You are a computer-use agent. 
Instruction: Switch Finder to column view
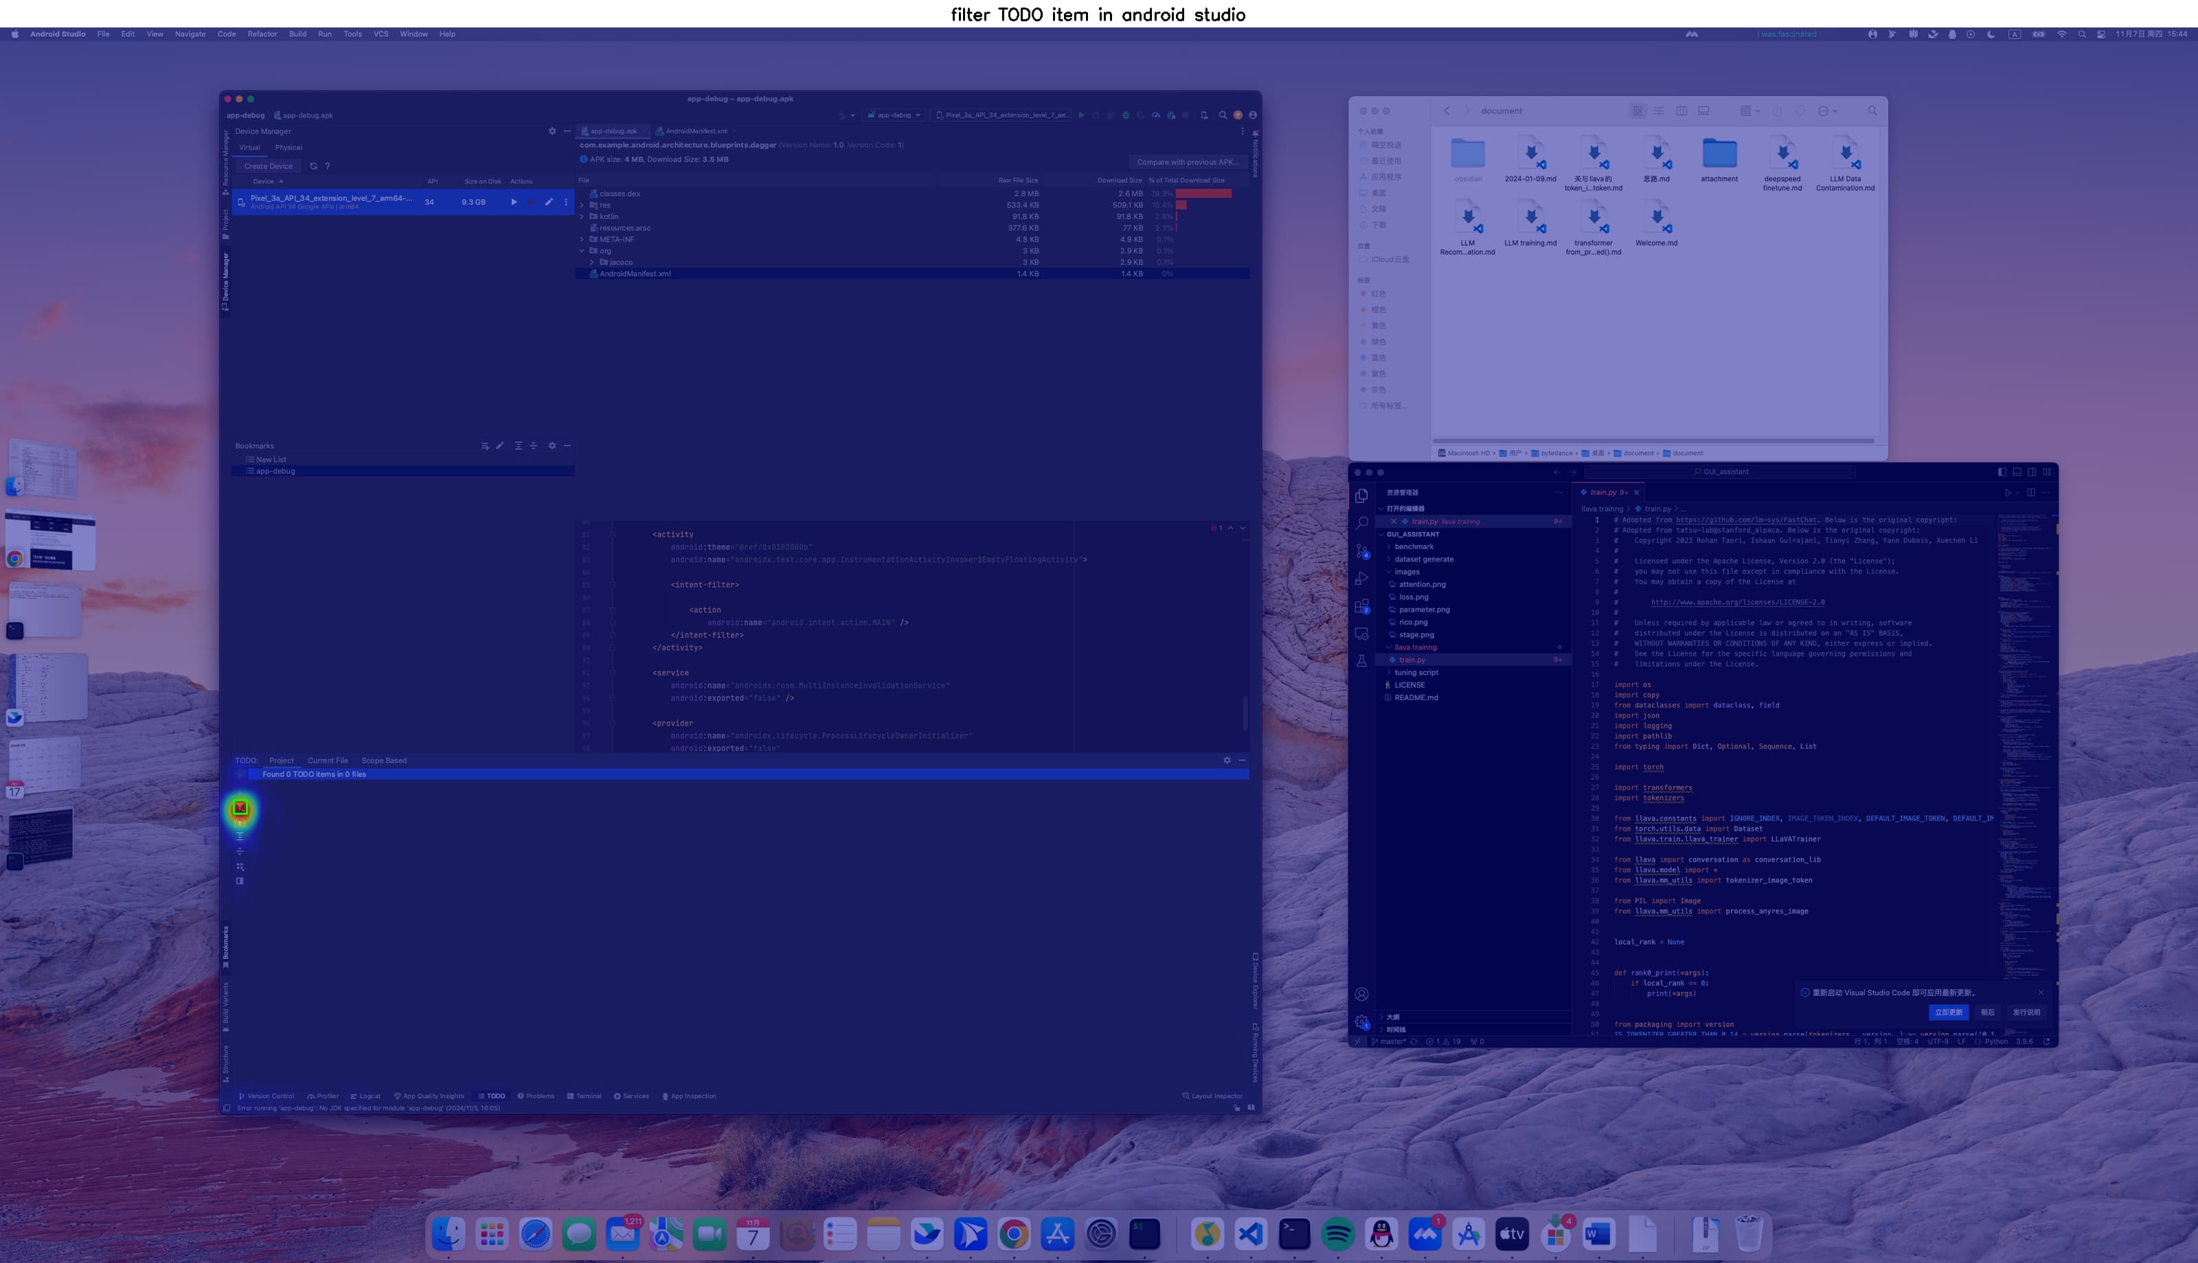[x=1681, y=111]
